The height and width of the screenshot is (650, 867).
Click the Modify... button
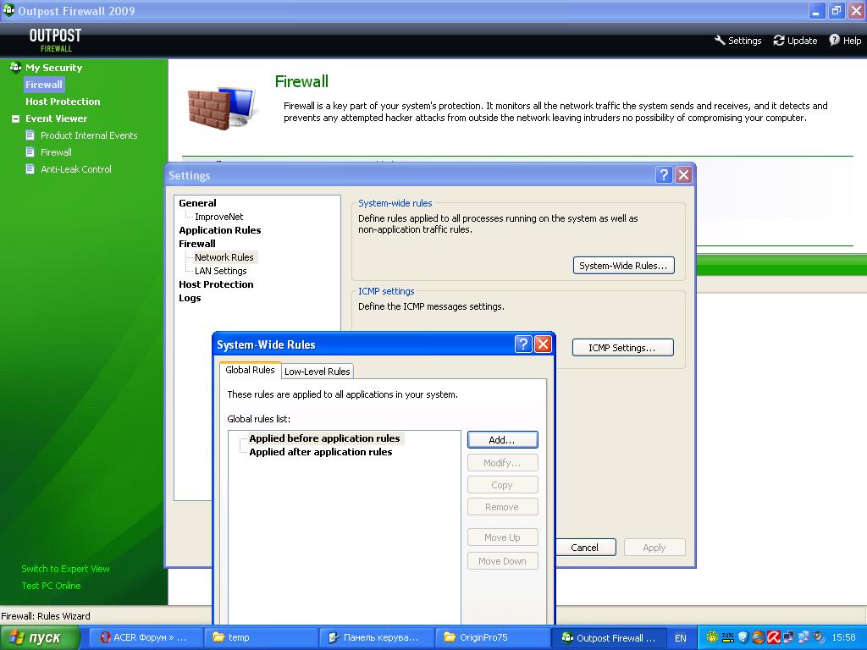[502, 463]
